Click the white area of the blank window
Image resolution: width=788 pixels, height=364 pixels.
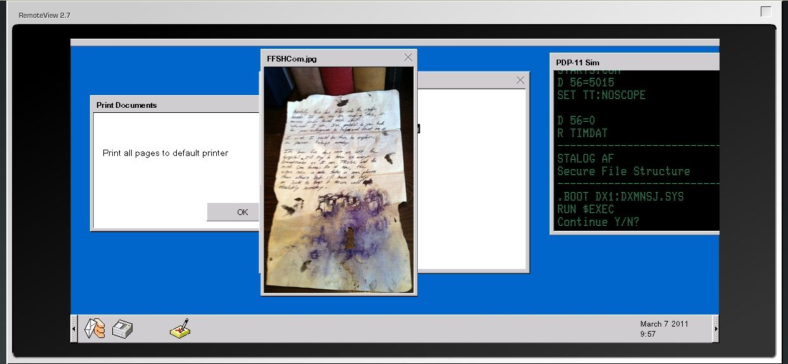point(472,190)
